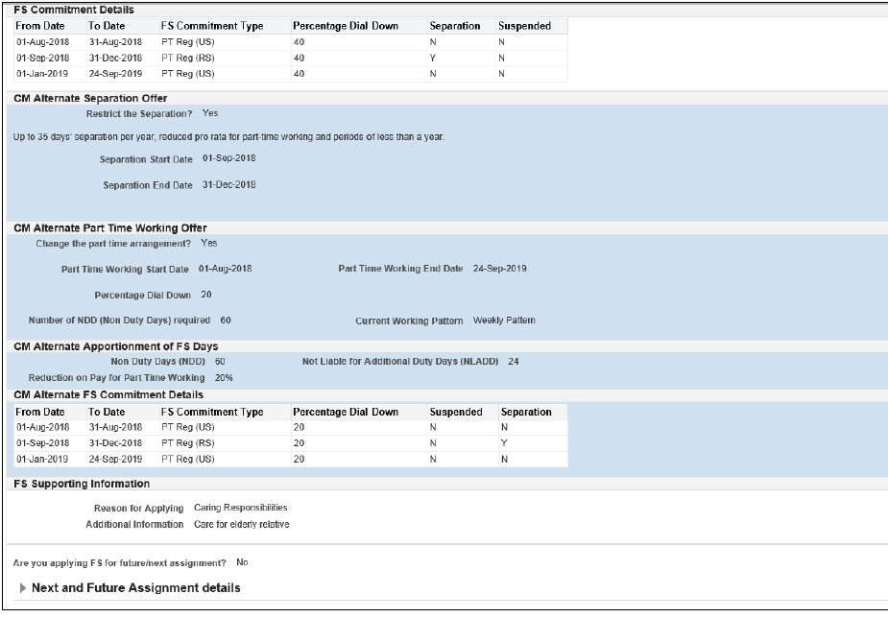
Task: Click Number of NDD required value 60
Action: pos(225,321)
